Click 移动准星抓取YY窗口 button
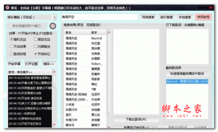 27,26
